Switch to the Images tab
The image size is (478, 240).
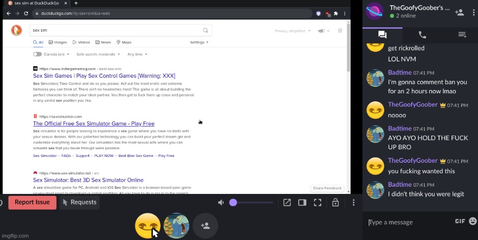(58, 42)
